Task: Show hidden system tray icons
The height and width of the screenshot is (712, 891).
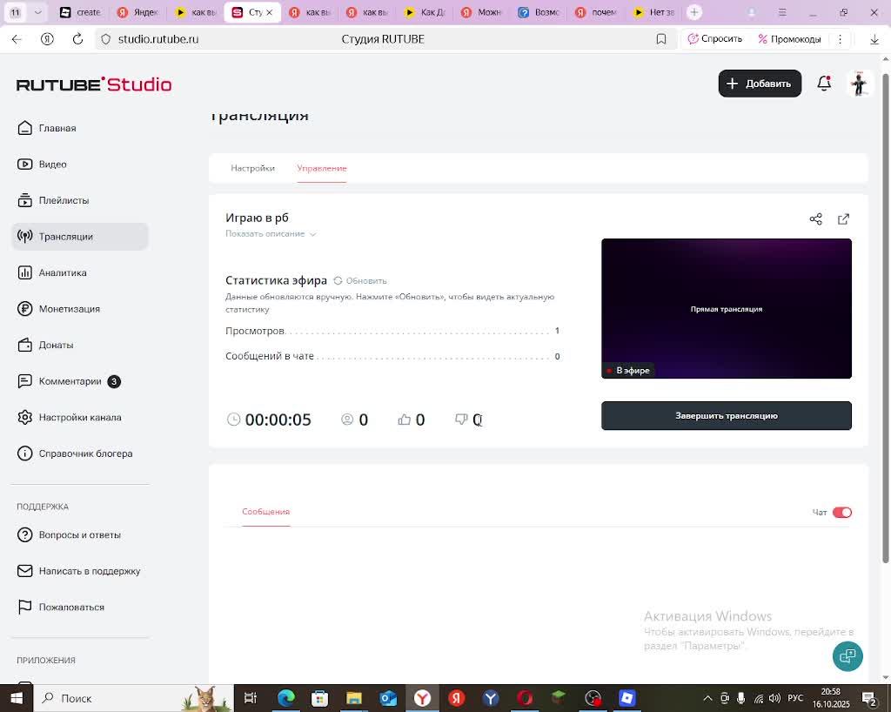Action: (x=707, y=698)
